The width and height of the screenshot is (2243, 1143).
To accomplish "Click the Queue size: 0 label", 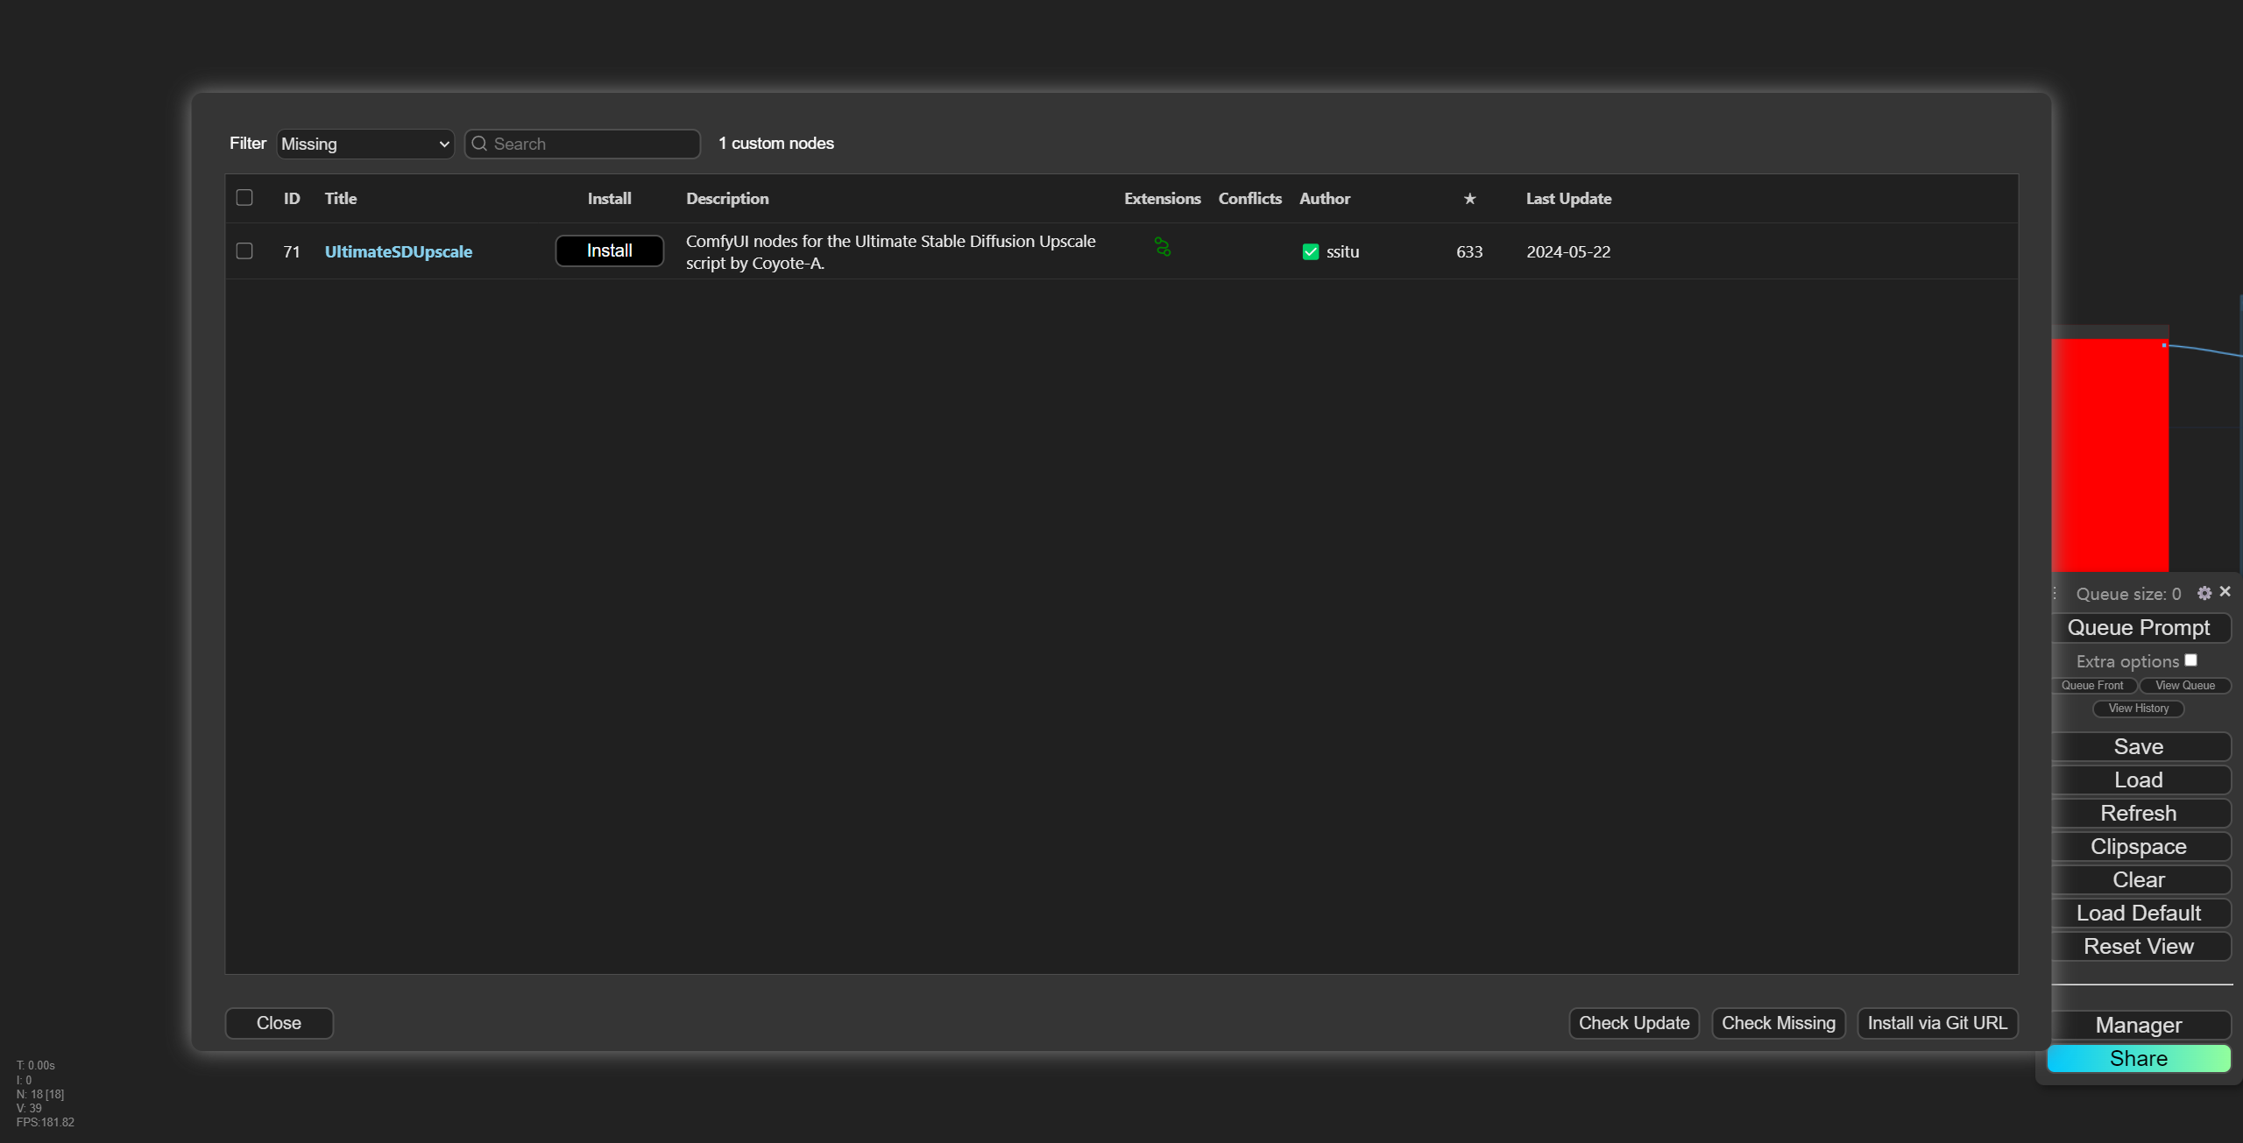I will click(2128, 594).
